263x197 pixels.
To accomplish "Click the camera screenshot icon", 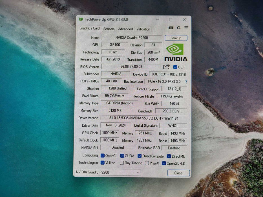I will 171,28.
